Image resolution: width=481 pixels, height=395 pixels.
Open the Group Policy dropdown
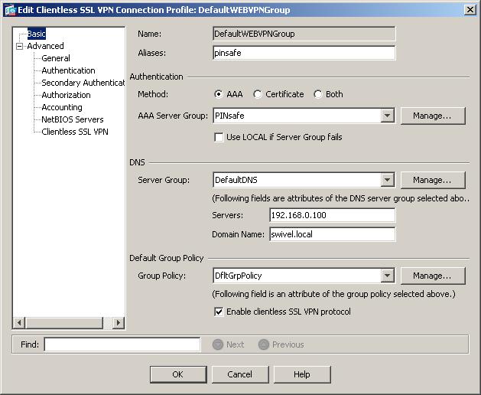[388, 276]
